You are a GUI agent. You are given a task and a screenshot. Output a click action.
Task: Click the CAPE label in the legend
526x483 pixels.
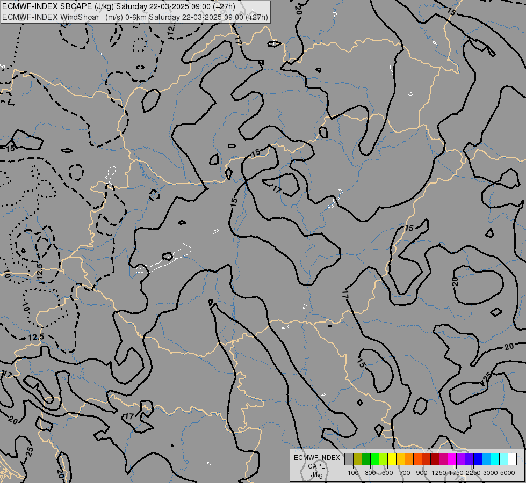[316, 466]
